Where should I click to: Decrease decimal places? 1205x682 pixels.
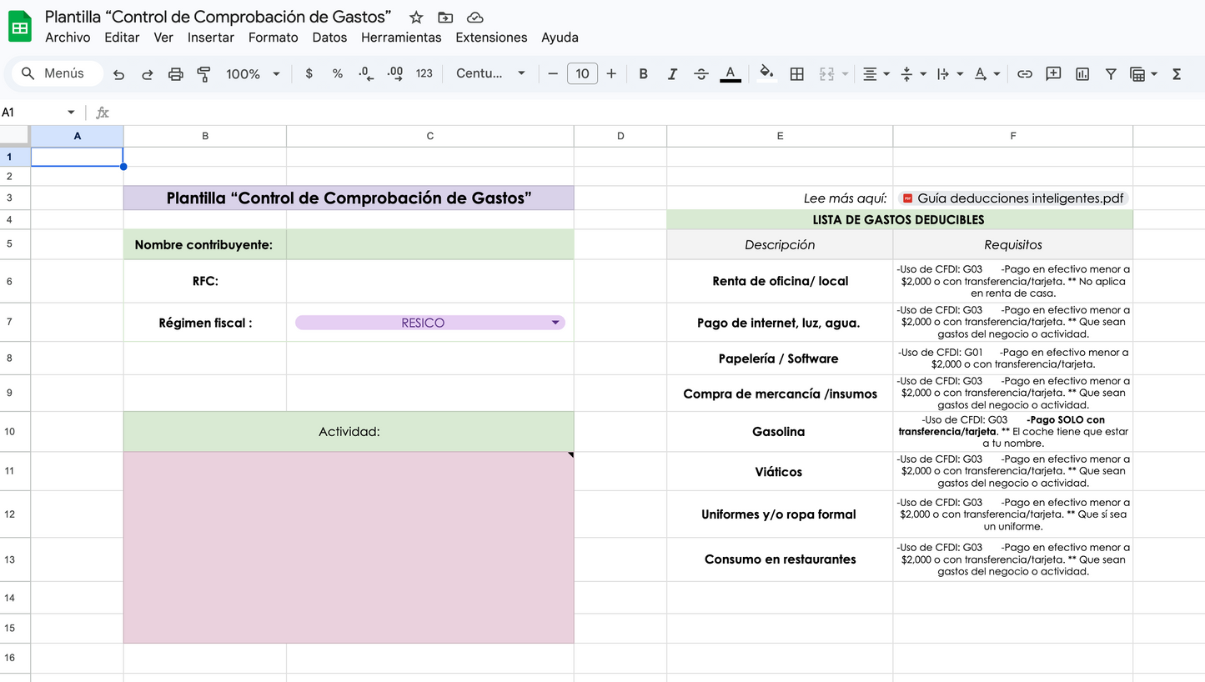pos(366,73)
